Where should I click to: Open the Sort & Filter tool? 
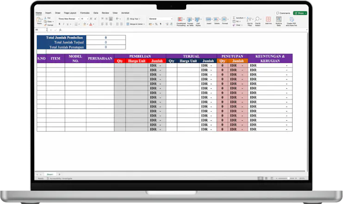point(249,21)
